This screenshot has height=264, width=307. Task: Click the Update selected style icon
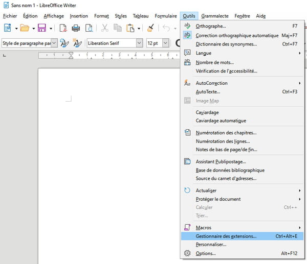64,43
